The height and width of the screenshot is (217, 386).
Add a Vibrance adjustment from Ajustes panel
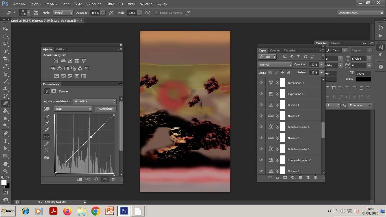click(x=84, y=61)
